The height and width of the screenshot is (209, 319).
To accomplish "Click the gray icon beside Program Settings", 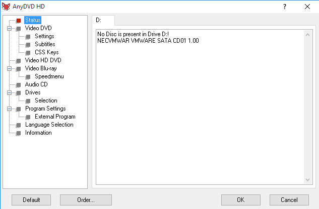I will point(19,109).
